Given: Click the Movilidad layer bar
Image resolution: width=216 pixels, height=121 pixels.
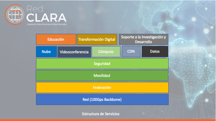Looking at the screenshot, I should point(102,76).
